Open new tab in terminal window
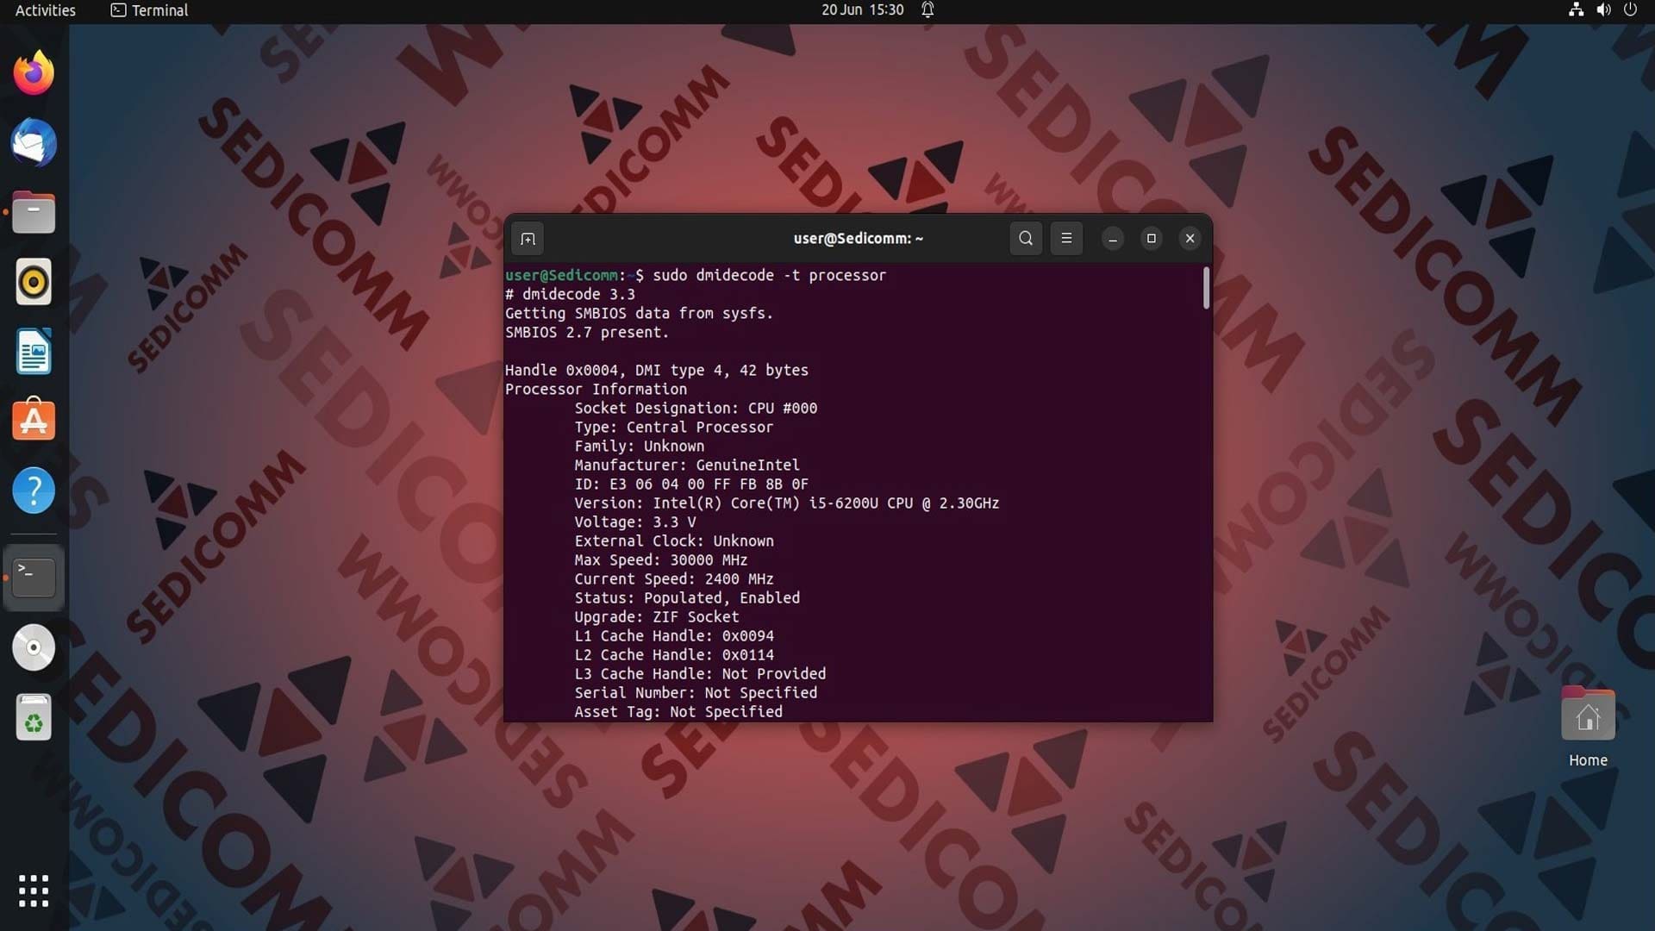The height and width of the screenshot is (931, 1655). pyautogui.click(x=528, y=239)
